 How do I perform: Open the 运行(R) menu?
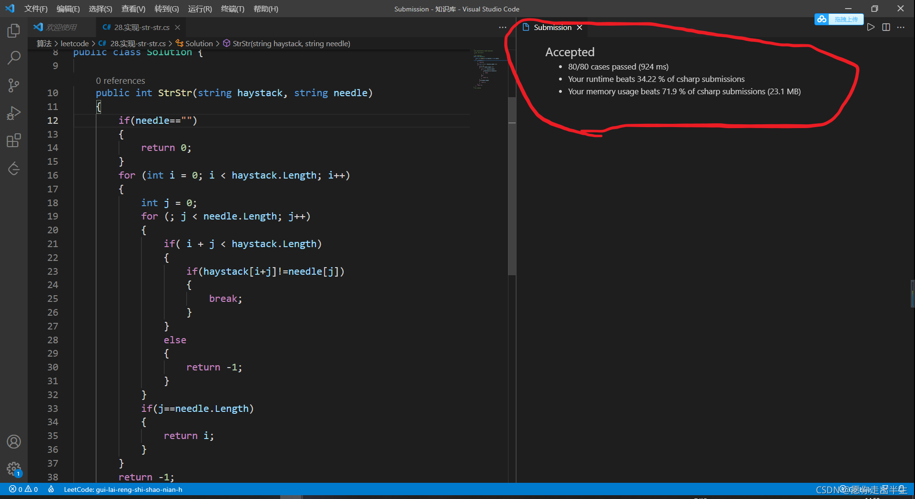point(200,9)
